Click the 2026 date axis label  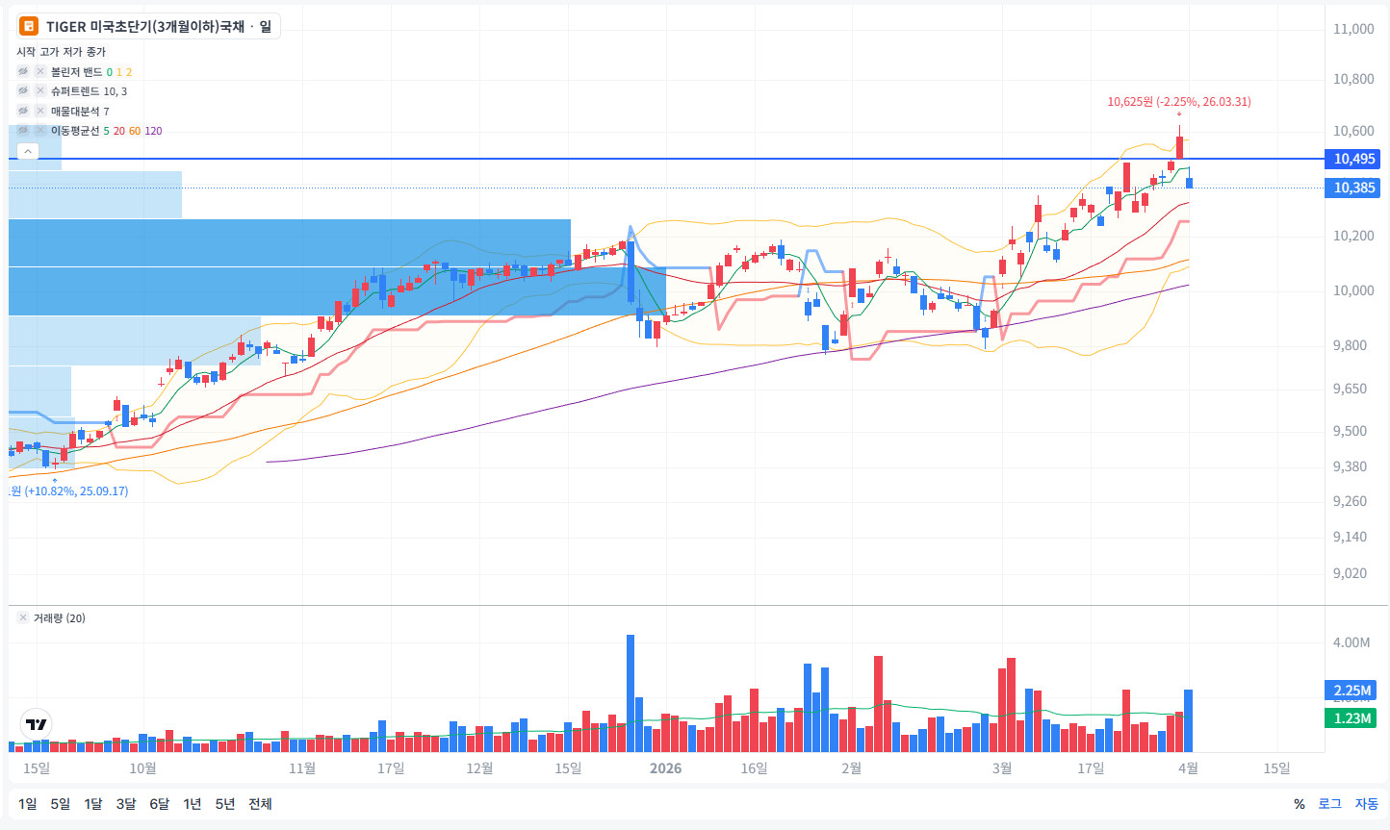click(665, 768)
